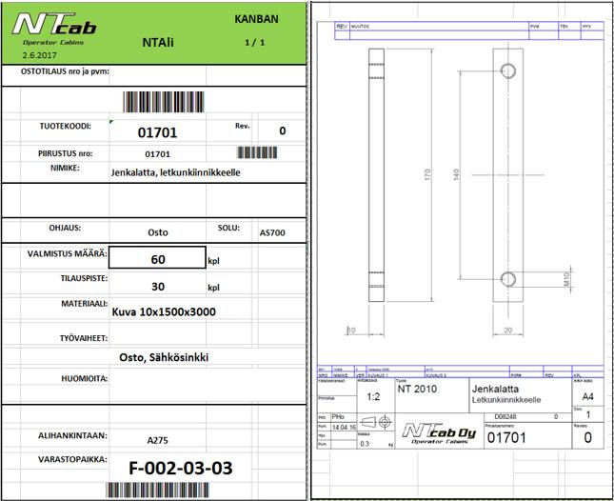Image resolution: width=614 pixels, height=501 pixels.
Task: Click the lower M10 hole circle on drawing
Action: coord(508,279)
